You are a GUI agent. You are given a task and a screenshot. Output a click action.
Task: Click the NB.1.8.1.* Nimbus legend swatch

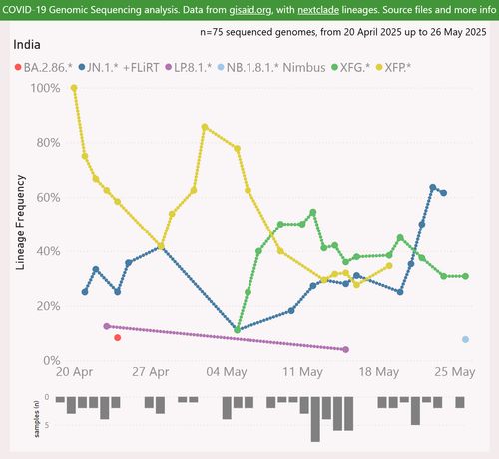coord(221,68)
